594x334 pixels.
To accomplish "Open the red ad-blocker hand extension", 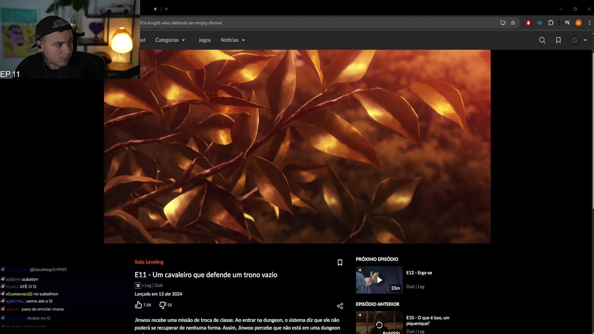I will coord(528,23).
